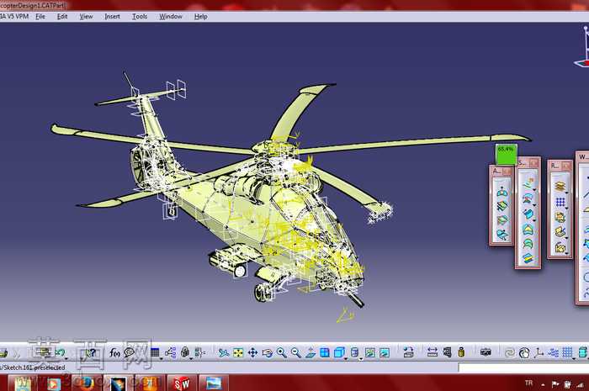Viewport: 589px width, 391px height.
Task: Click the Capture camera icon
Action: (x=486, y=352)
